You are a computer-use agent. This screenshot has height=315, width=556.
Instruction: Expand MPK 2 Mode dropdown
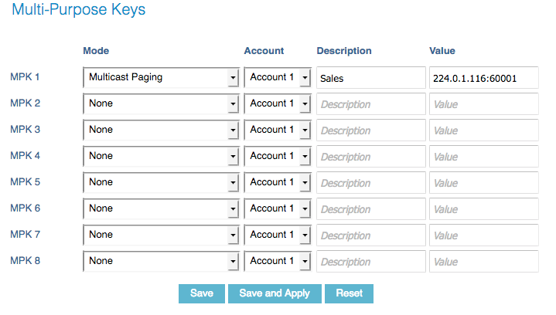pyautogui.click(x=160, y=103)
